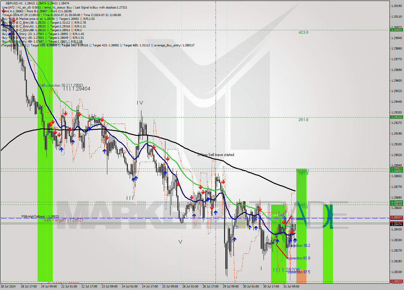Click the 1.28350 price axis value
The image size is (404, 290).
396,240
